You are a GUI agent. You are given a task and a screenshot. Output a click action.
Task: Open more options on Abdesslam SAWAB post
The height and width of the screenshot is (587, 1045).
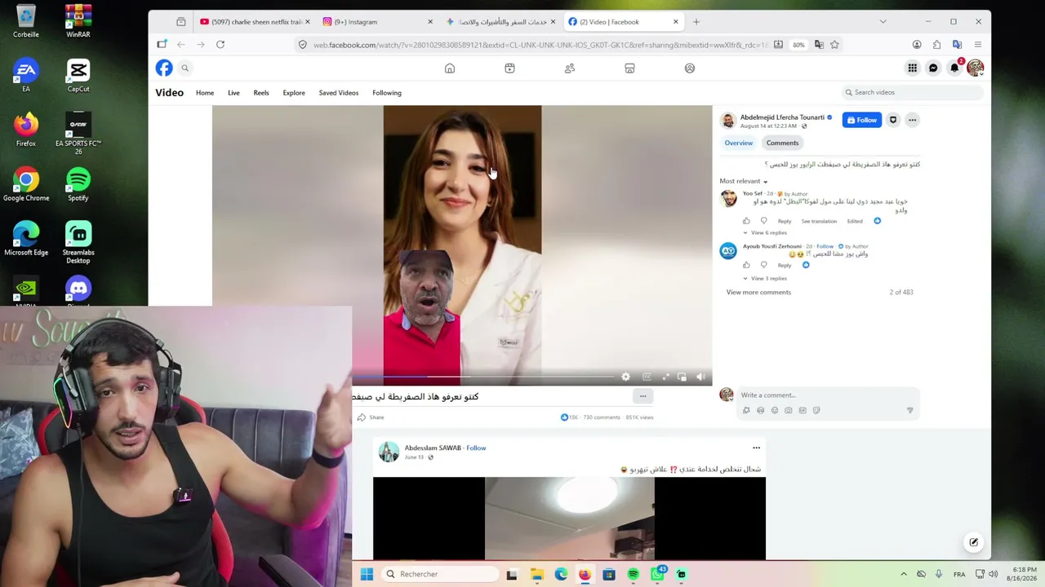pos(756,448)
